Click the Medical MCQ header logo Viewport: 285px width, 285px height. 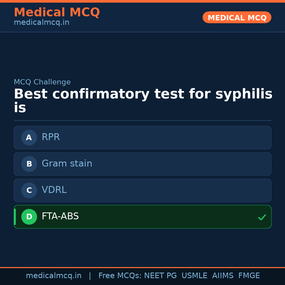(57, 12)
